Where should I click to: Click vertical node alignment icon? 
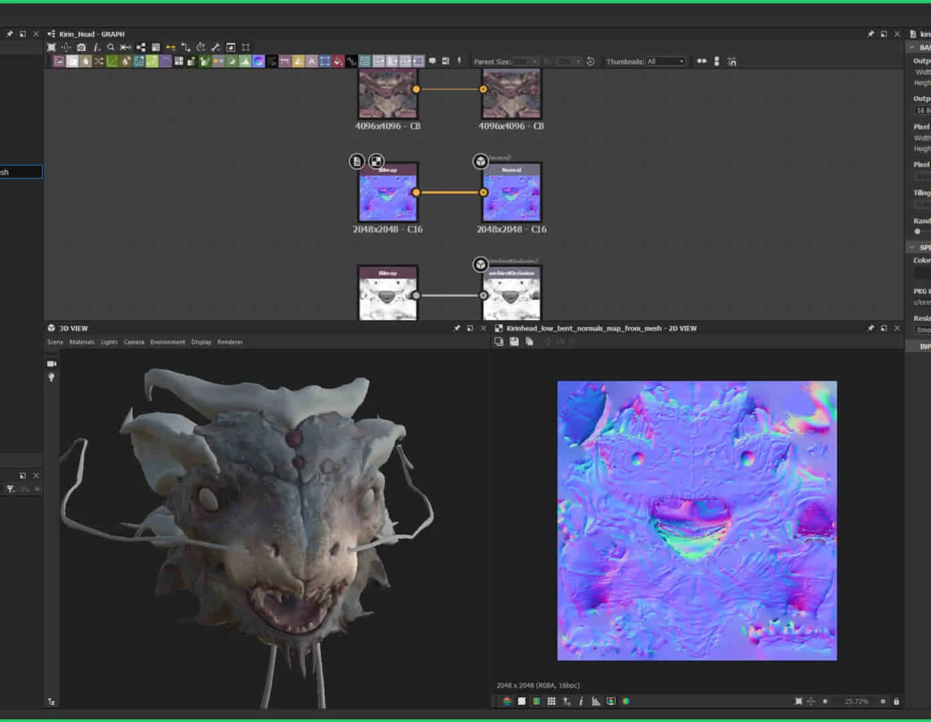(716, 62)
